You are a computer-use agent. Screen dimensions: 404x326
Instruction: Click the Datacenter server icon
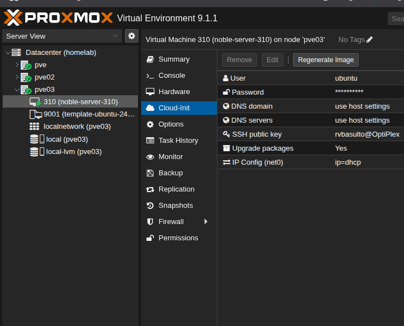coord(17,53)
